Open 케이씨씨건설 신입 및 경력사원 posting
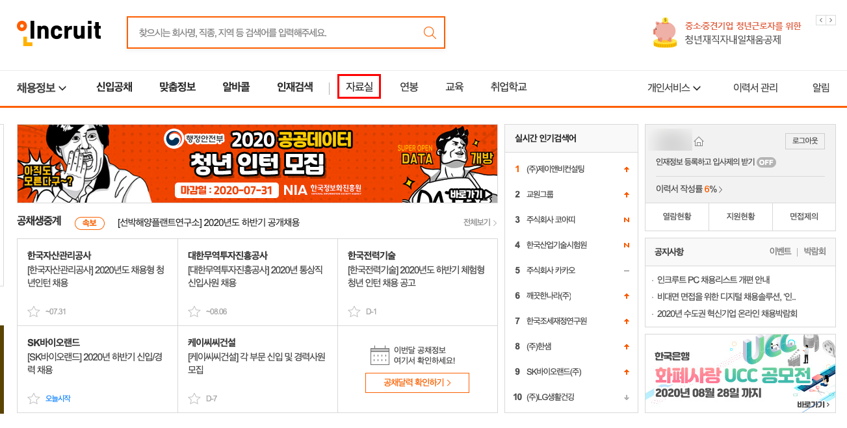847x428 pixels. (x=256, y=363)
